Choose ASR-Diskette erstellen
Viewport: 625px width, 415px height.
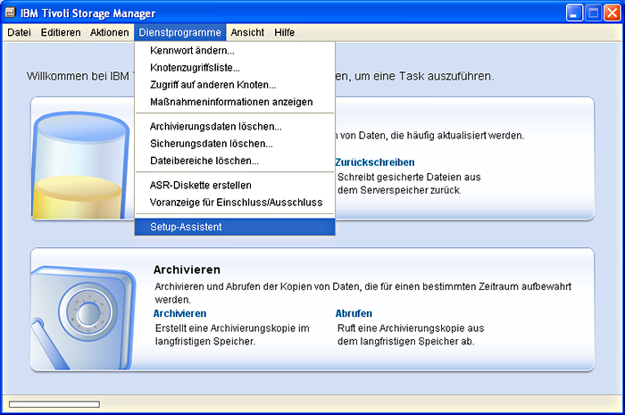tap(200, 186)
